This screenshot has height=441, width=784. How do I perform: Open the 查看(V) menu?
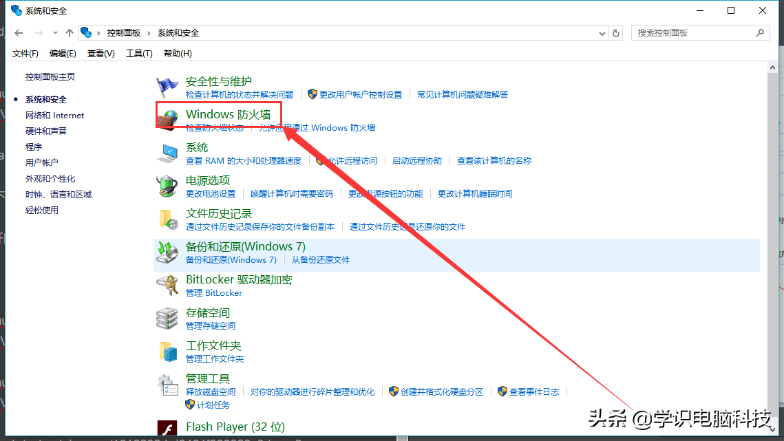click(100, 54)
